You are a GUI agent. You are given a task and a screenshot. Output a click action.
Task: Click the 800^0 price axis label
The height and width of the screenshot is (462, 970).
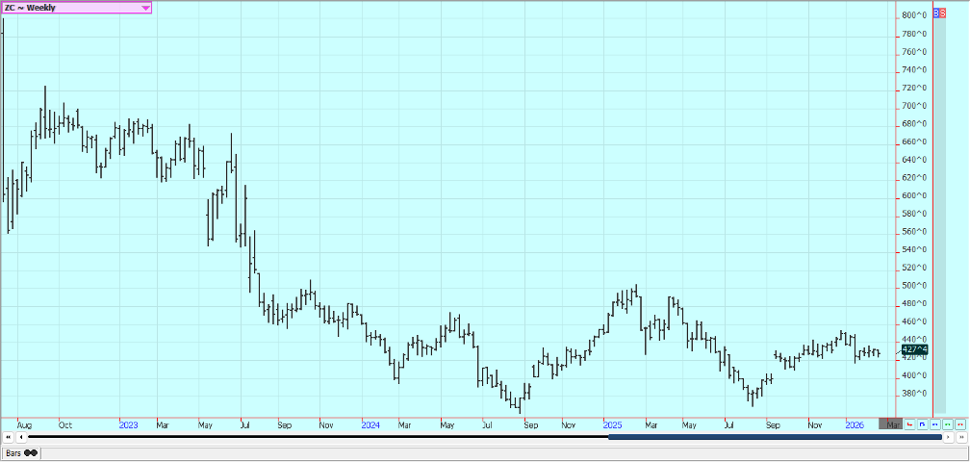(x=913, y=15)
